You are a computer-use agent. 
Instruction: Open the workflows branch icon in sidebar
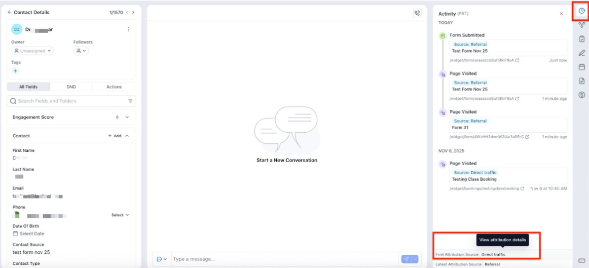(x=581, y=25)
